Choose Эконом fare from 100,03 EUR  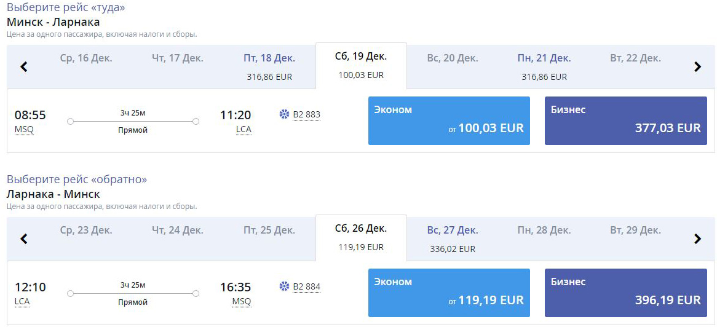[x=449, y=120]
